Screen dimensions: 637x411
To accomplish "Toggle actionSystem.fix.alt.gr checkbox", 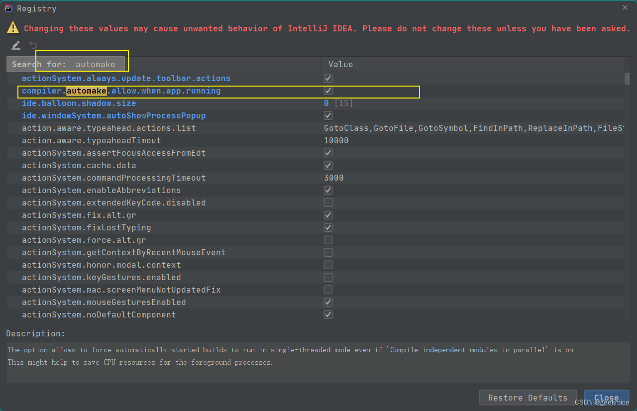I will pos(328,215).
